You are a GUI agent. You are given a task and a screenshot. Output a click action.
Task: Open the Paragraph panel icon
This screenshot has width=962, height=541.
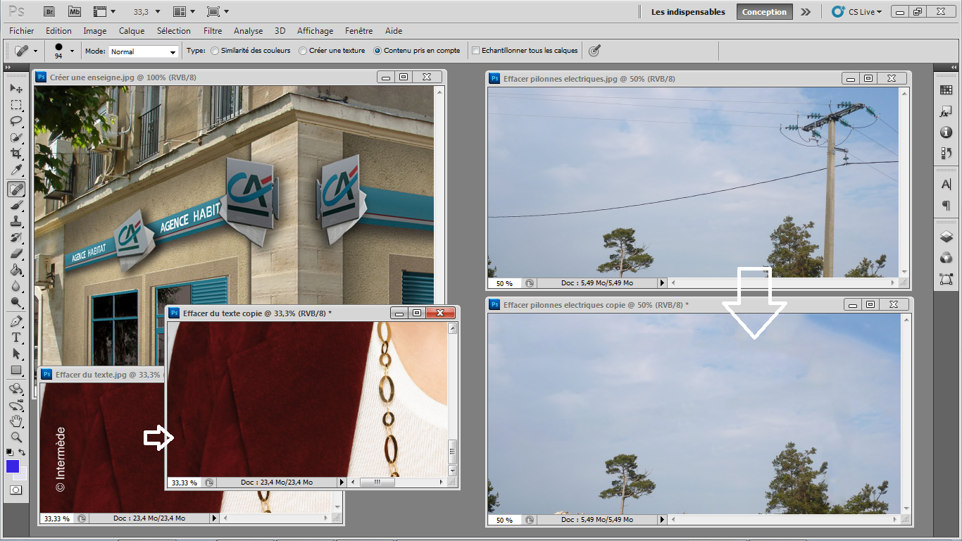pyautogui.click(x=946, y=206)
